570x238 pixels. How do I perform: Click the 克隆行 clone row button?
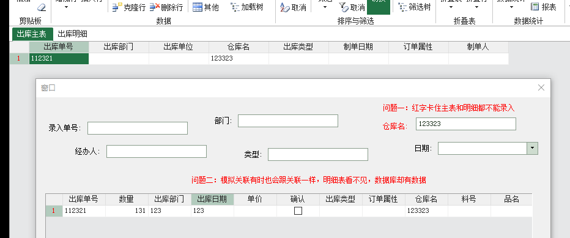point(128,7)
